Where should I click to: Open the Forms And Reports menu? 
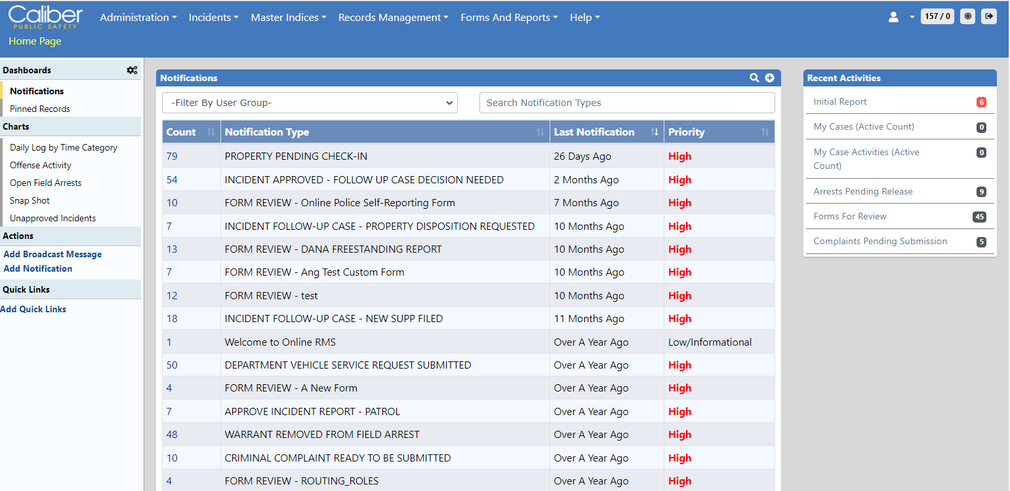coord(509,18)
